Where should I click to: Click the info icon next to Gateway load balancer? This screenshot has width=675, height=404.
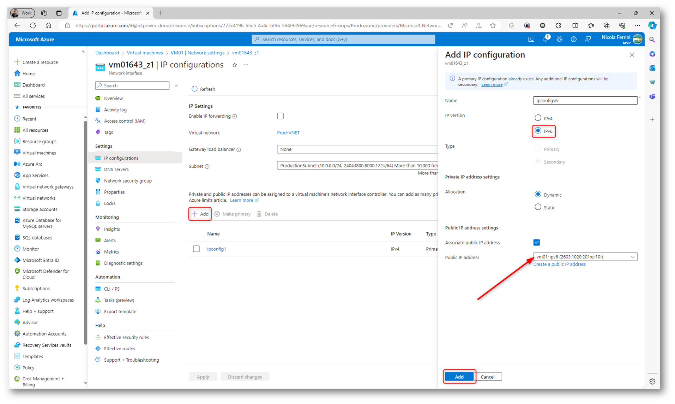point(239,150)
